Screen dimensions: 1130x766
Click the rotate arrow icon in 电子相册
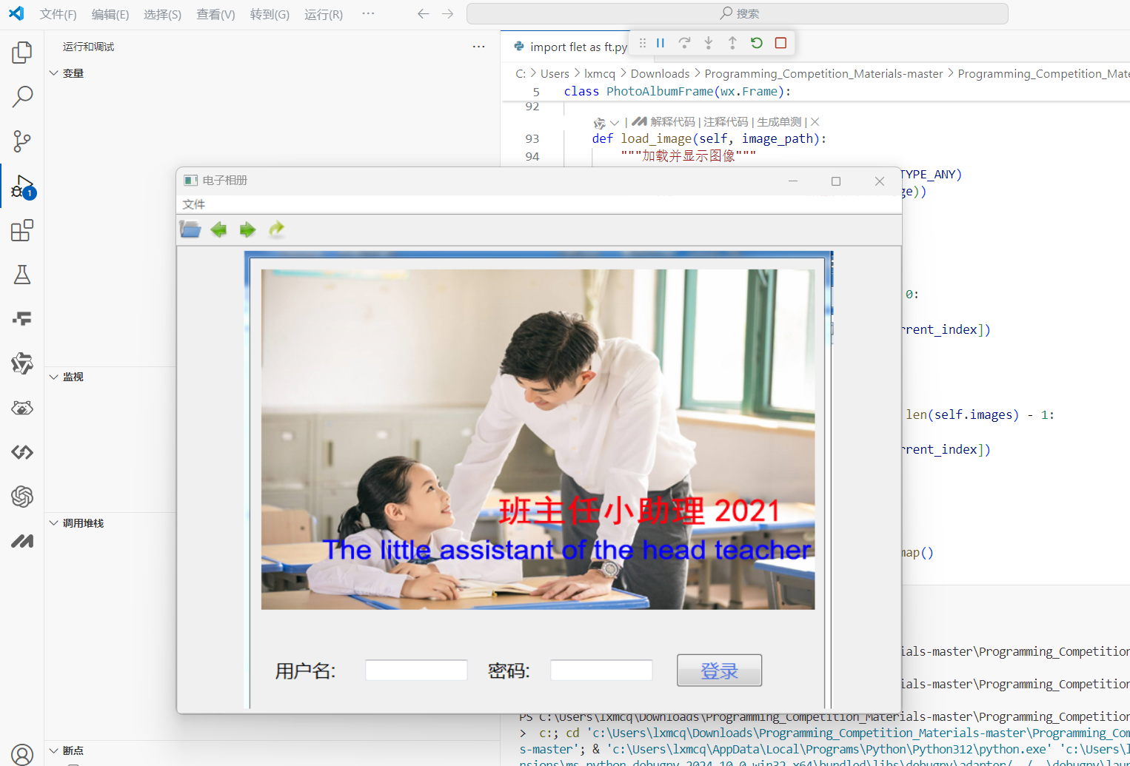coord(276,229)
